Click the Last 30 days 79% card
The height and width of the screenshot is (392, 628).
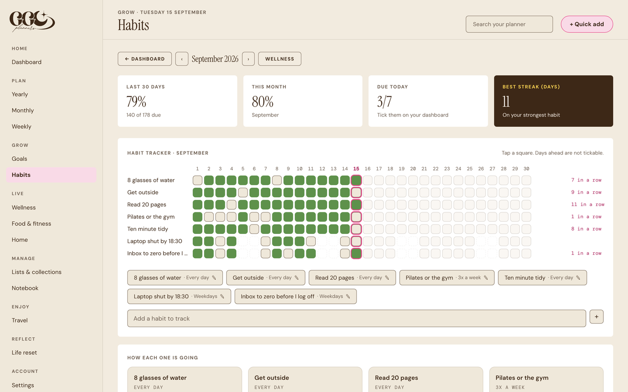coord(177,101)
